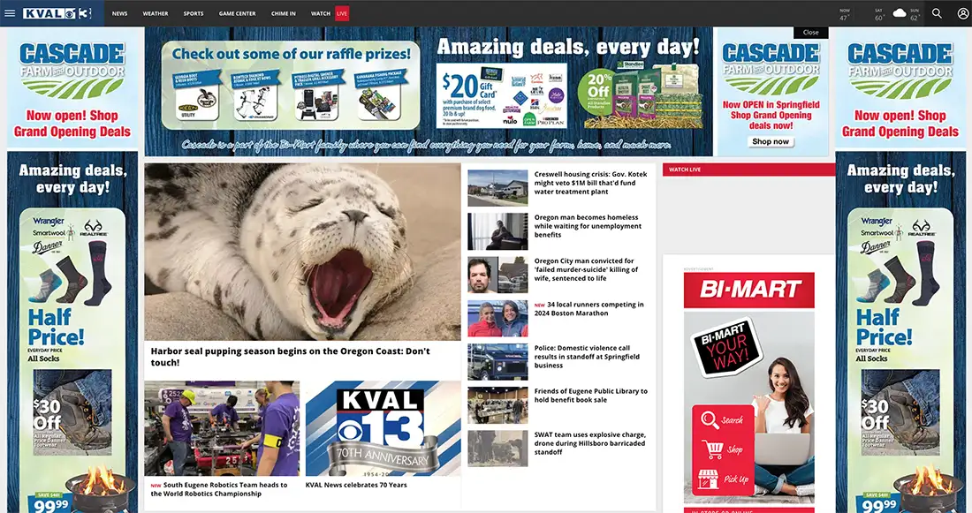Screen dimensions: 972x513
Task: Open Harbor seal pupping season headline
Action: pos(290,357)
